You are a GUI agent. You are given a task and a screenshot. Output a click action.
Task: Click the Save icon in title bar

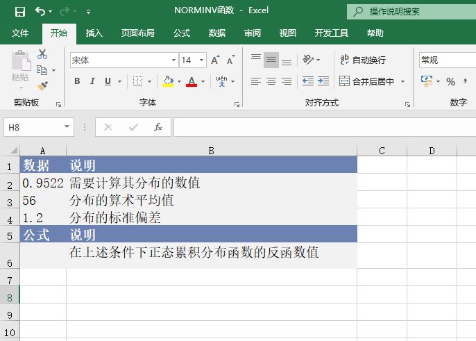click(19, 12)
